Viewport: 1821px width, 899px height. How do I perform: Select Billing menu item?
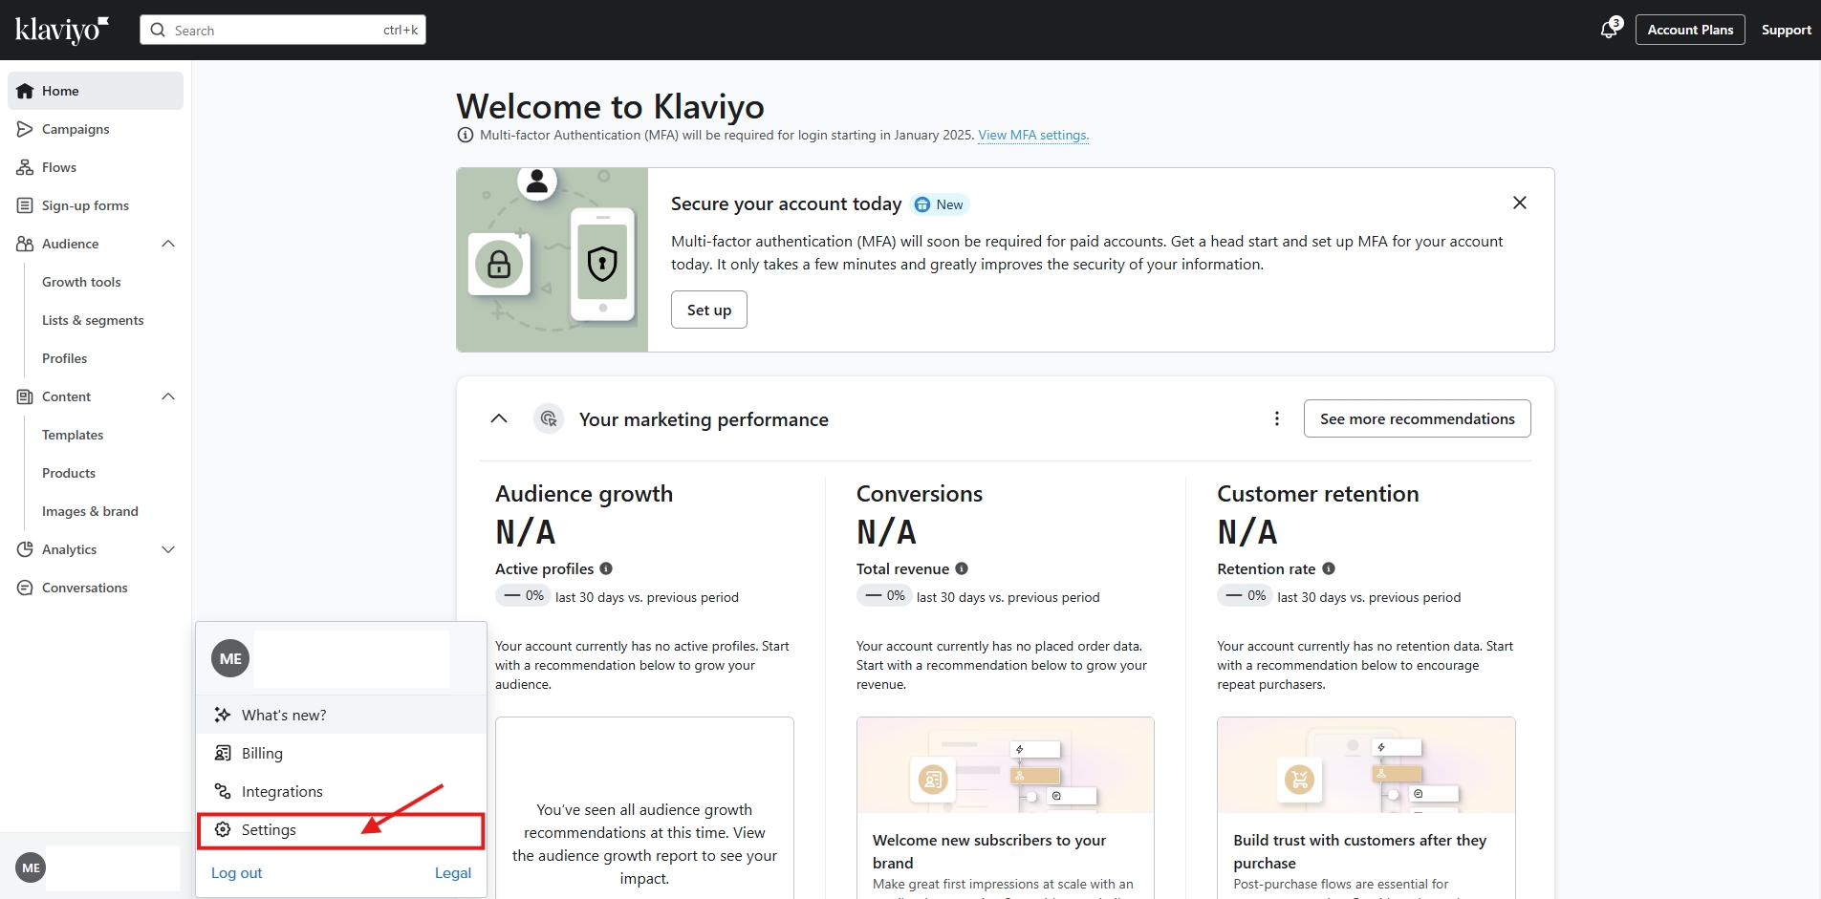tap(341, 753)
